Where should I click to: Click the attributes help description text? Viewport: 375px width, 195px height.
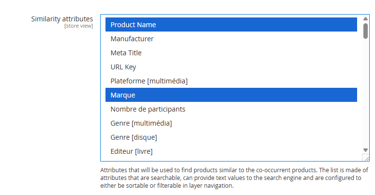[234, 178]
